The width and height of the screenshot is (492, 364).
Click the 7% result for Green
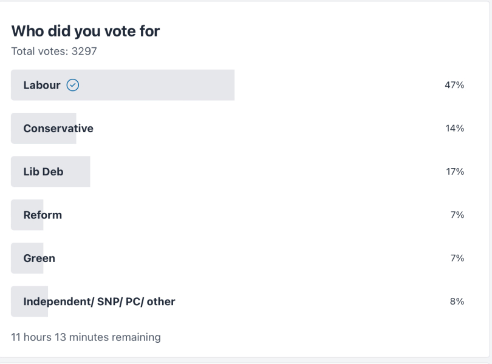coord(457,258)
